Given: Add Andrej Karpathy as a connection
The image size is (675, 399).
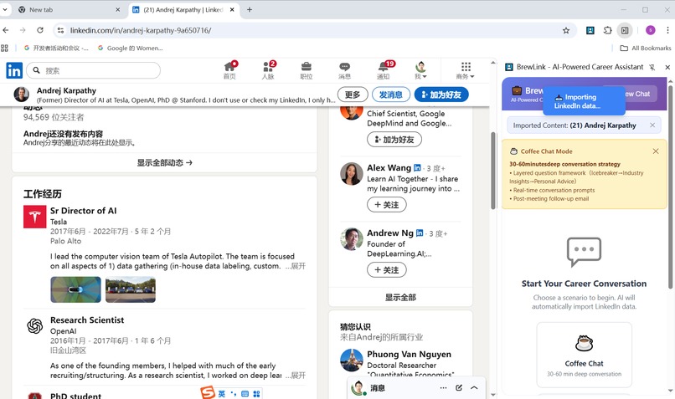Looking at the screenshot, I should 441,95.
